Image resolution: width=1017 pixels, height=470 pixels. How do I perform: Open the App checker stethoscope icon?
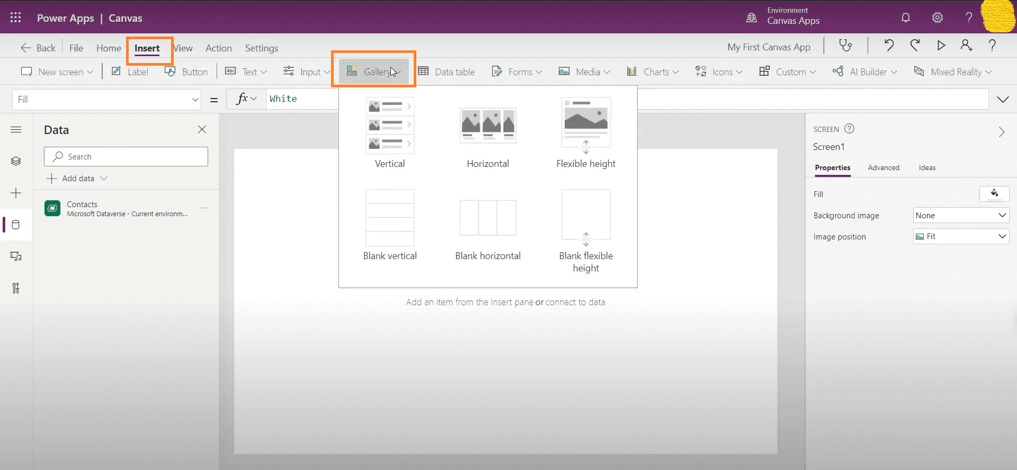845,46
